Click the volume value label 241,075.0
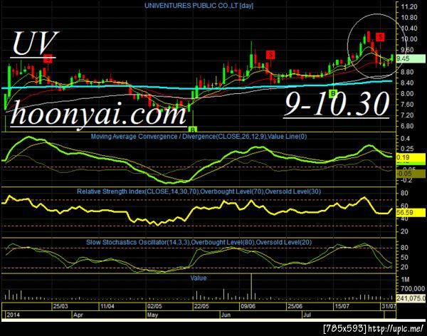Viewport: 427px width, 336px height. coord(411,298)
